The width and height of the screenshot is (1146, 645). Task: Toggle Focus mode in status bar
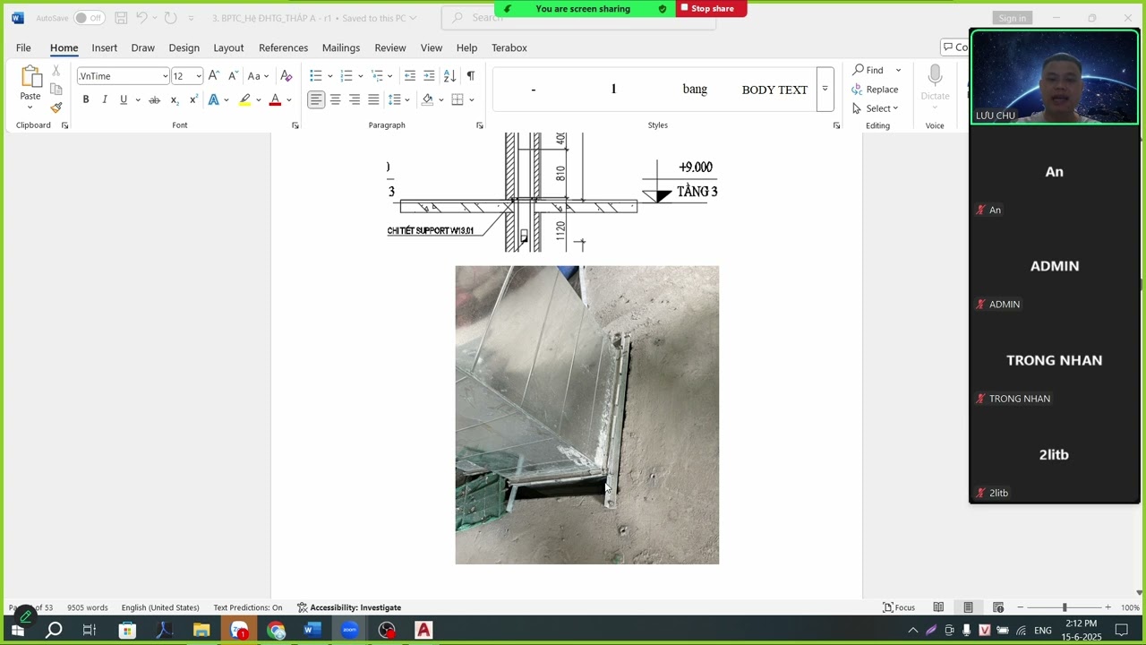click(899, 607)
